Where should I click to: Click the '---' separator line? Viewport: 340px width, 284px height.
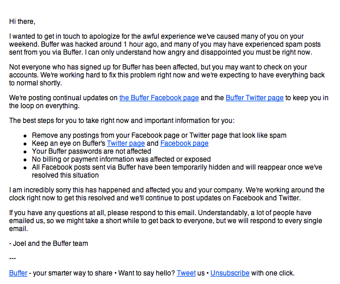coord(13,258)
